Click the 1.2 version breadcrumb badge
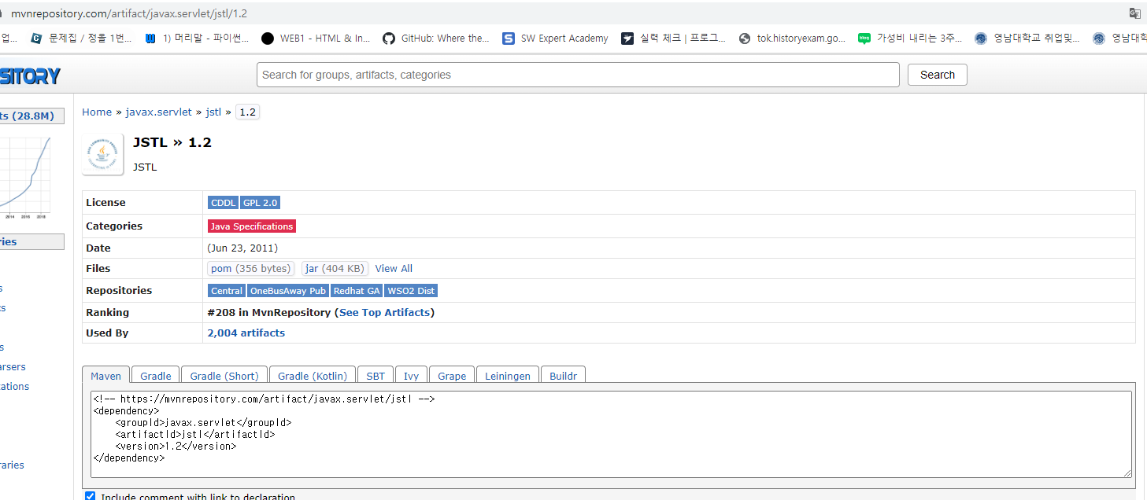Viewport: 1147px width, 500px height. [x=247, y=112]
